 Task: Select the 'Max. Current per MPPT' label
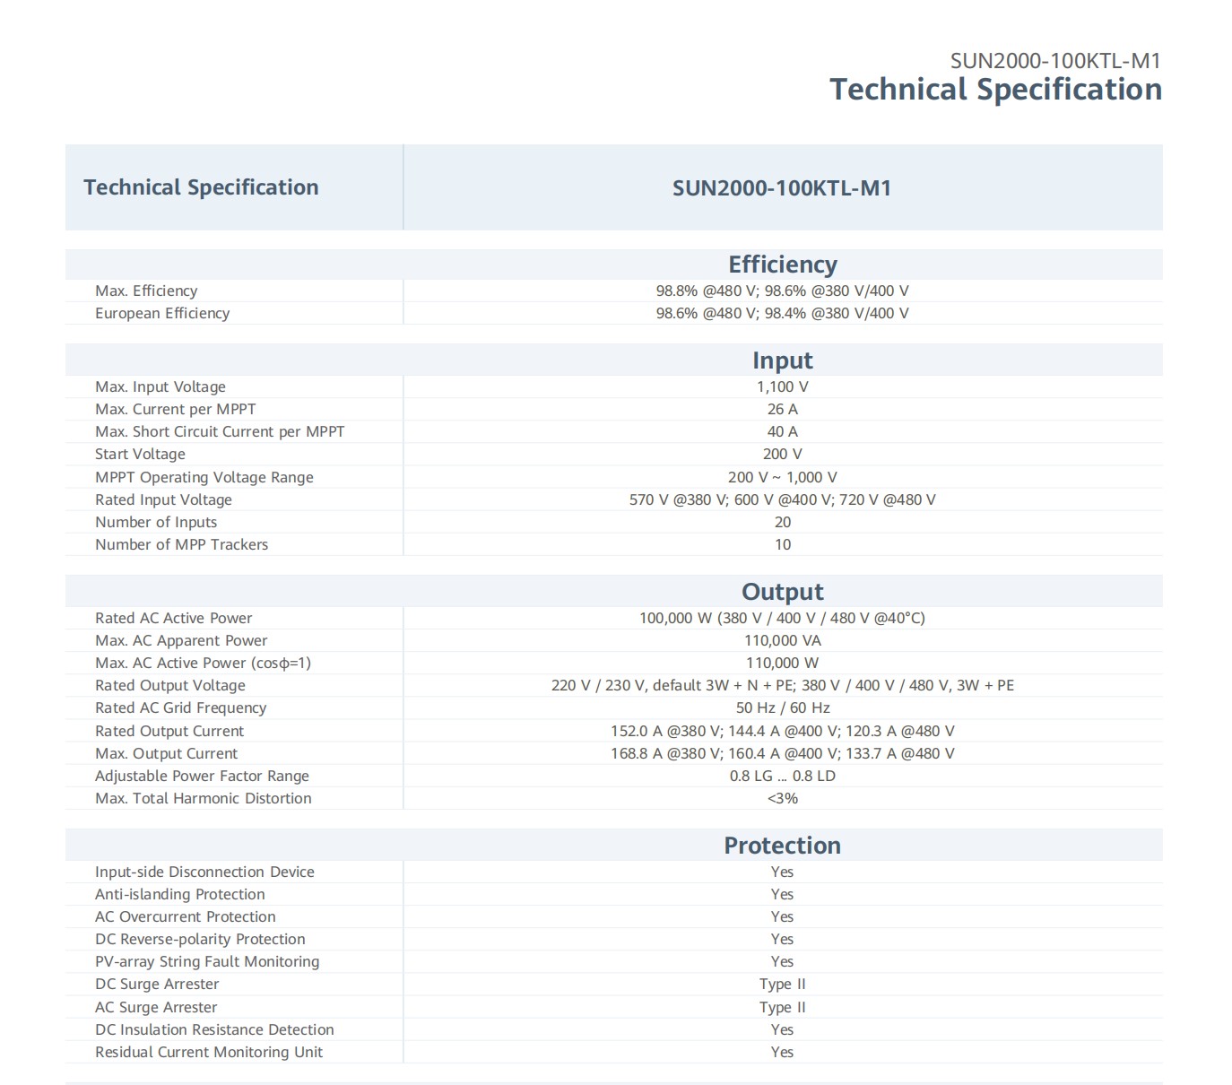point(176,409)
